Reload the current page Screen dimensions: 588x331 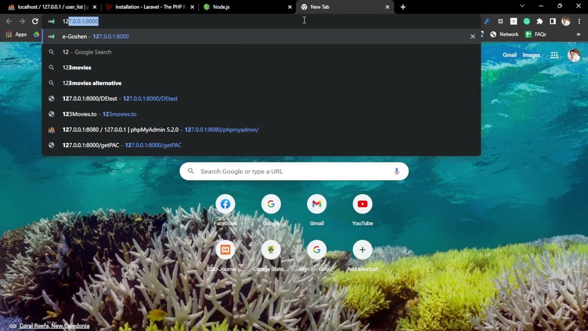(x=35, y=21)
